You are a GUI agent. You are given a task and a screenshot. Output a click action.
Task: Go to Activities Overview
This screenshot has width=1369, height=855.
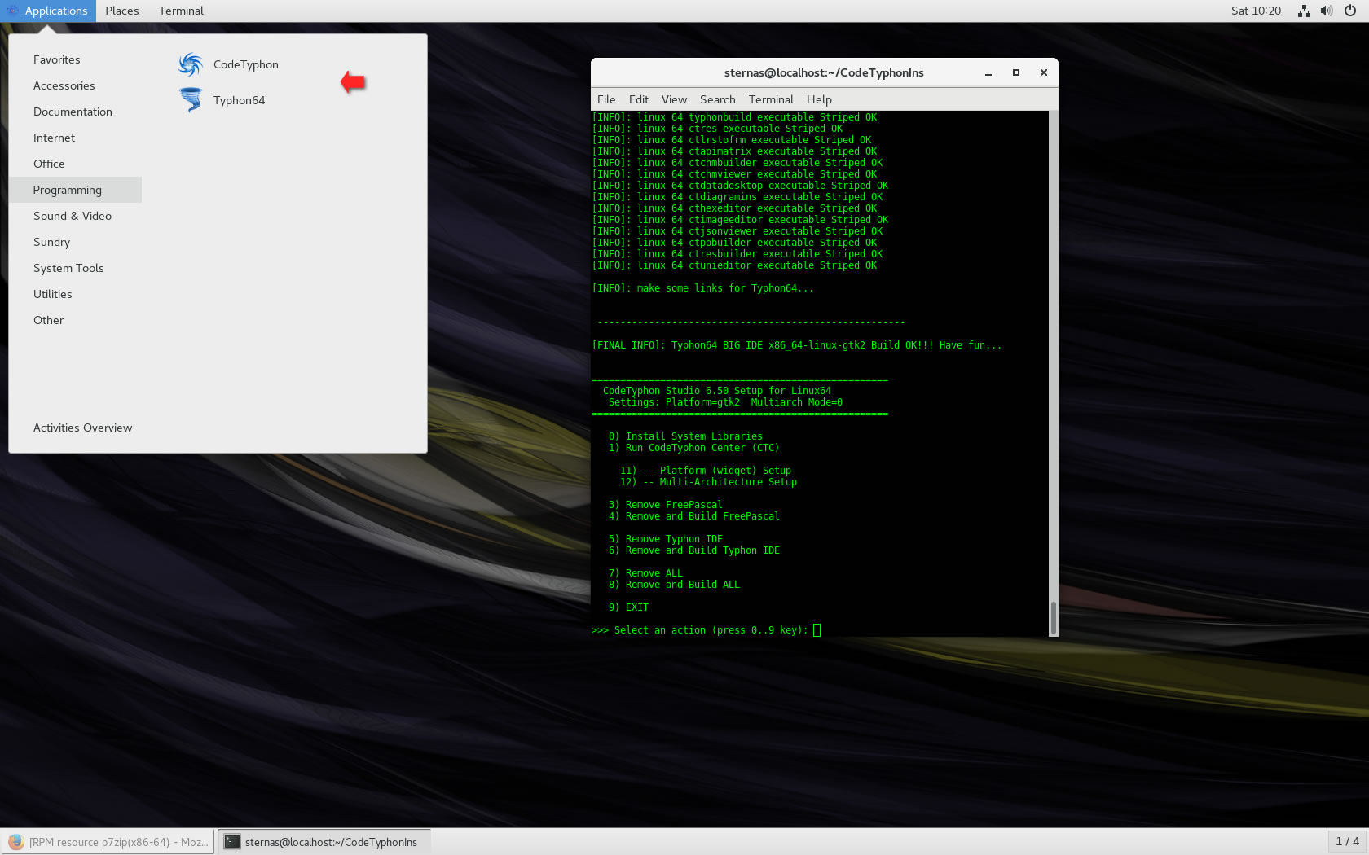click(82, 427)
